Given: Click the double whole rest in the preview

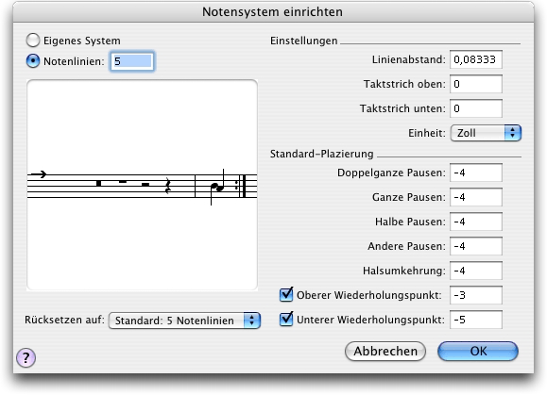Looking at the screenshot, I should pos(99,183).
